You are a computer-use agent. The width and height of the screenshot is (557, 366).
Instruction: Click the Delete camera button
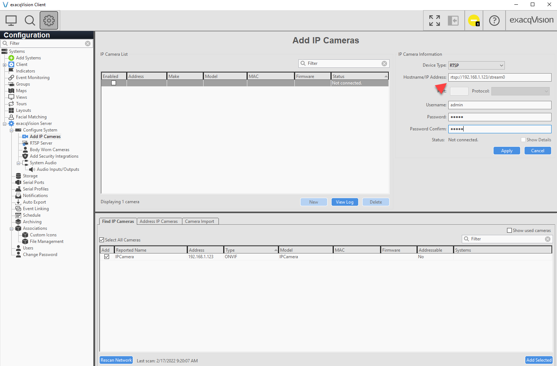(376, 202)
